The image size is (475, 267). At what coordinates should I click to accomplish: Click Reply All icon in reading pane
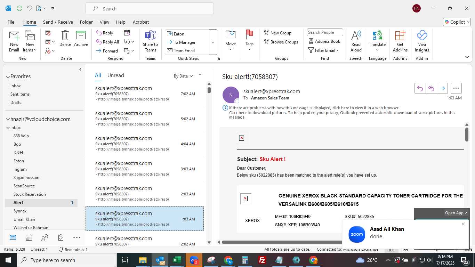coord(431,88)
